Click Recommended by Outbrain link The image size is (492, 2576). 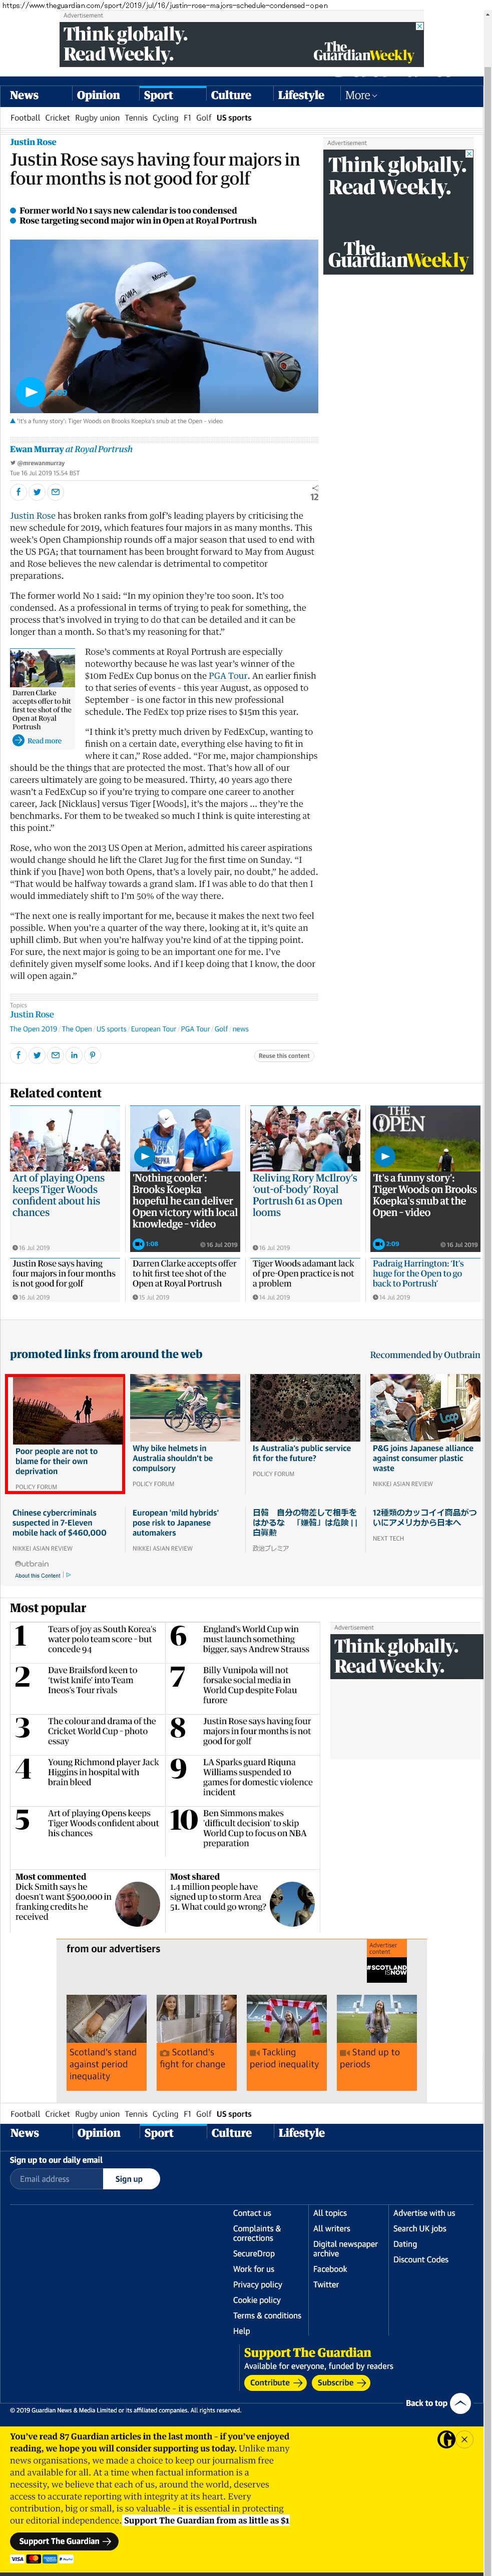(425, 1355)
